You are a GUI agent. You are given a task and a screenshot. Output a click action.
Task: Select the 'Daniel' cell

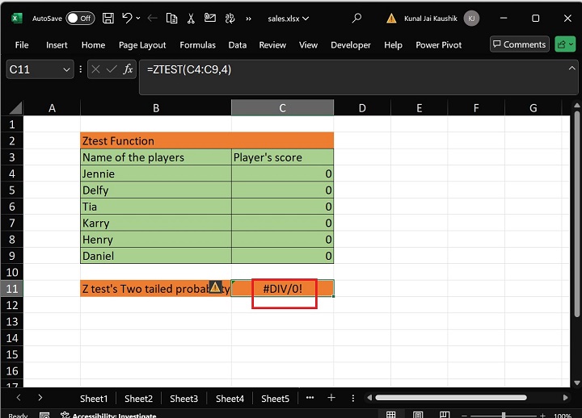pyautogui.click(x=156, y=256)
